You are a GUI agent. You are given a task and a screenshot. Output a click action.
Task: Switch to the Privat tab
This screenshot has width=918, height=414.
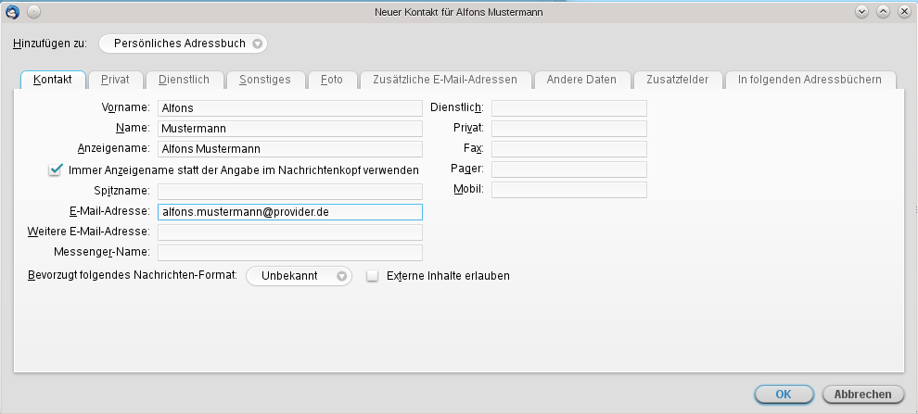click(x=115, y=80)
